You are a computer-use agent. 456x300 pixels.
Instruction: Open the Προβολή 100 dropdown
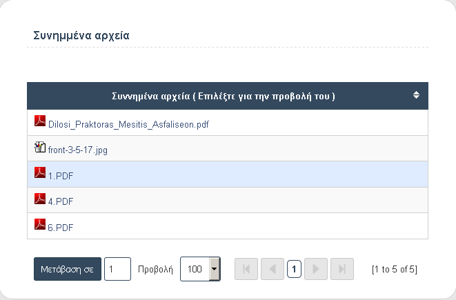[x=200, y=269]
